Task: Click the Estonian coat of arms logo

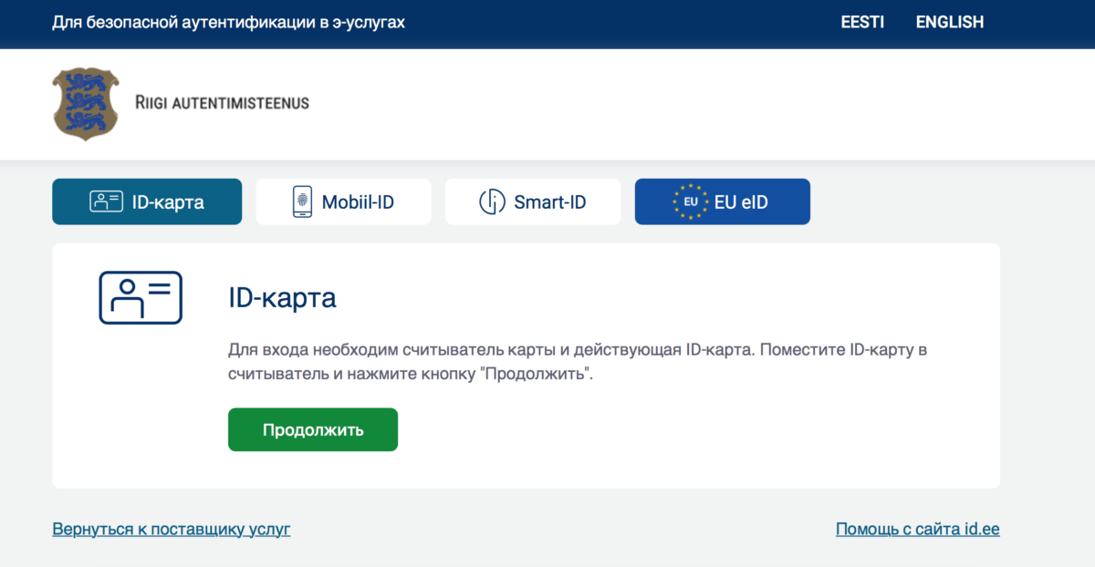Action: [86, 103]
